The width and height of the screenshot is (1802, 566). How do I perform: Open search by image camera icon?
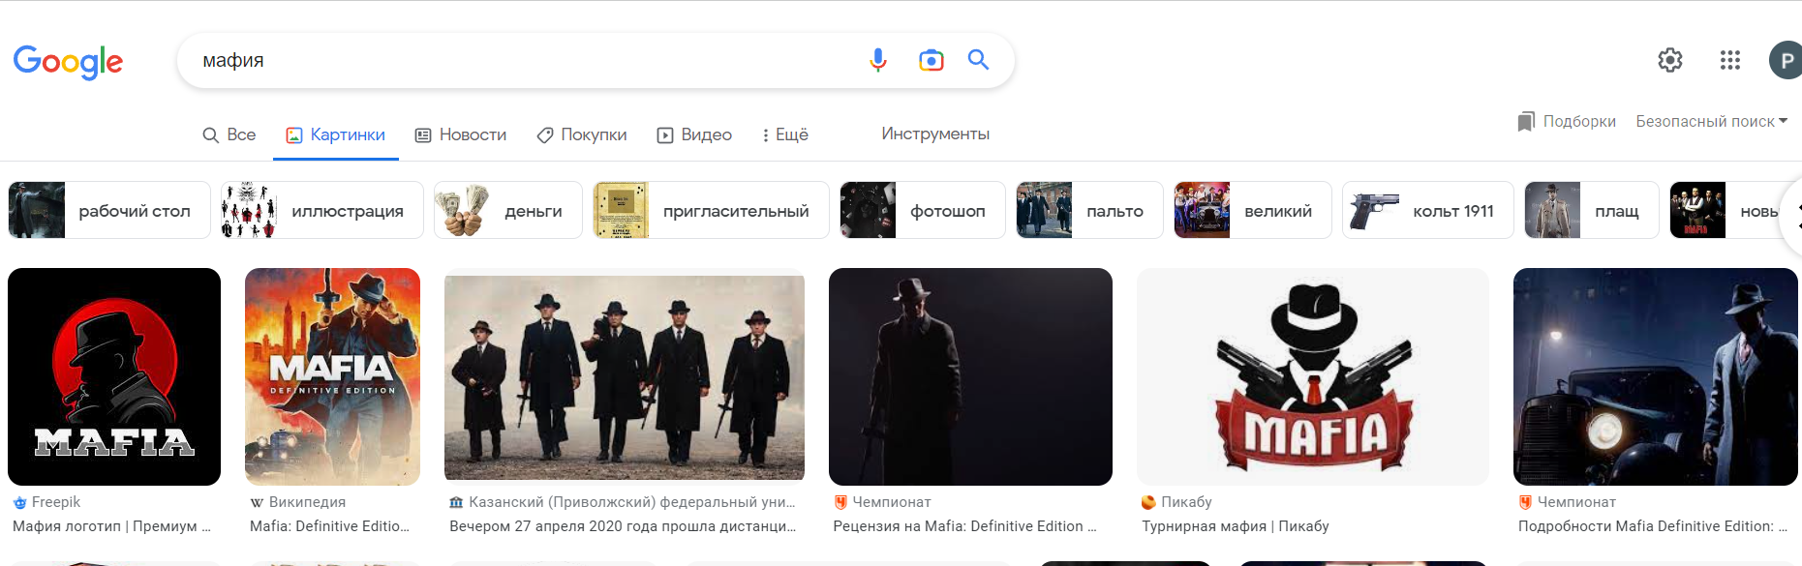(931, 60)
